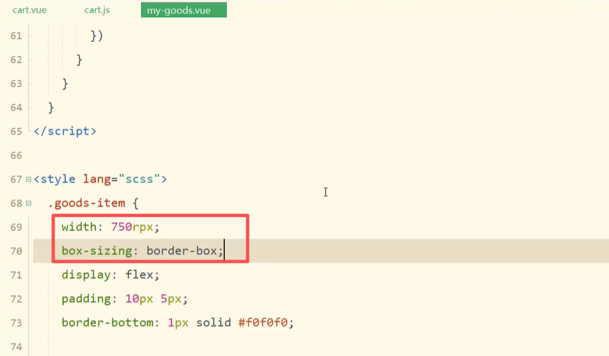Viewport: 609px width, 356px height.
Task: Click the border-box value
Action: (x=182, y=251)
